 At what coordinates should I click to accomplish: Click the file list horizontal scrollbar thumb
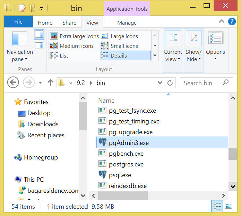pos(123,196)
